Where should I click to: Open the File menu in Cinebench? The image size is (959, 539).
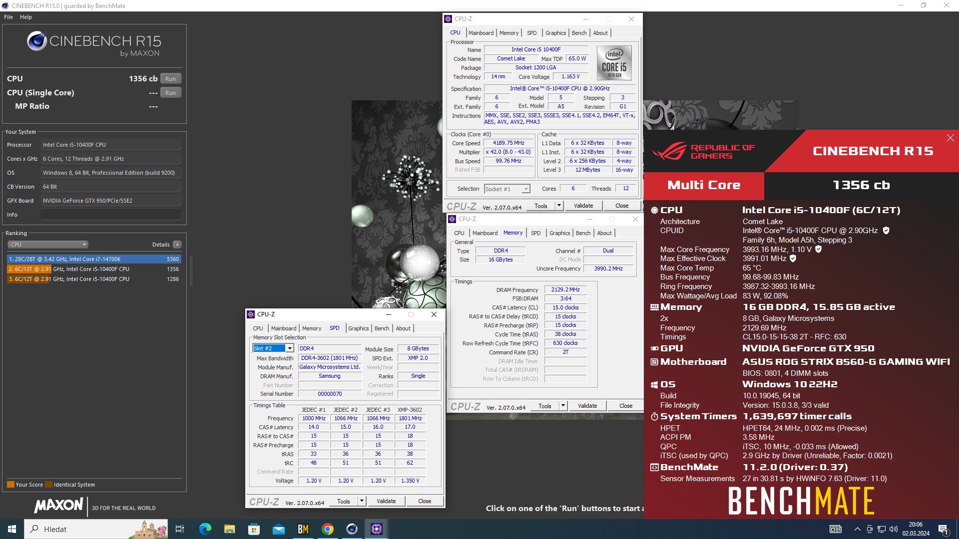(8, 17)
